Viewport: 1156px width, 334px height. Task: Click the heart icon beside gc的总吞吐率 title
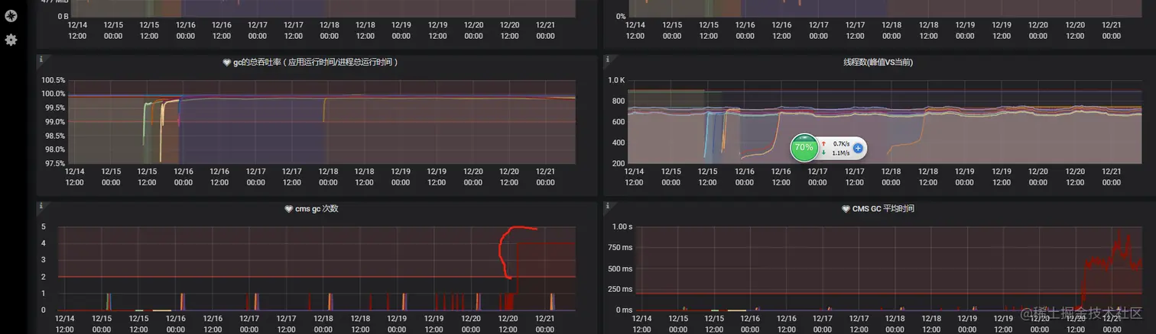point(226,62)
